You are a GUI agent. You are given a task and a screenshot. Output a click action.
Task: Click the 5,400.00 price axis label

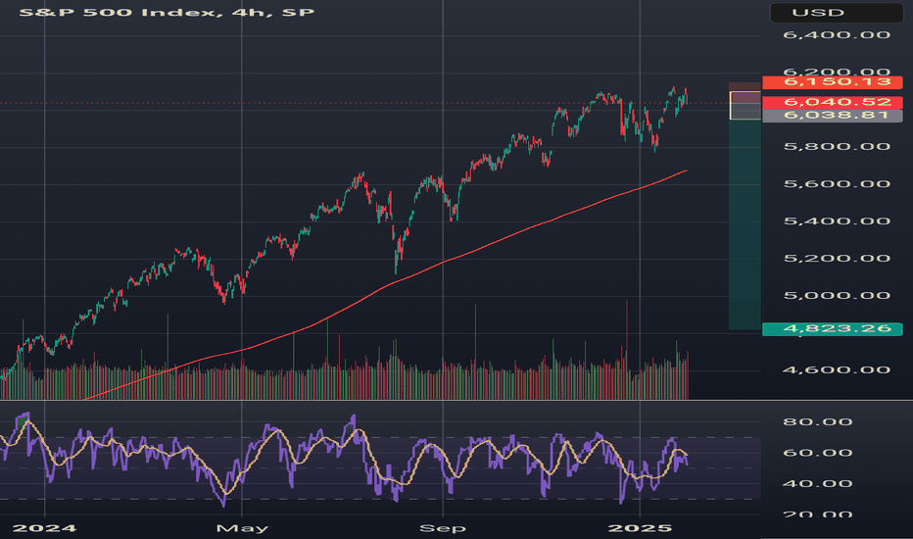[837, 221]
